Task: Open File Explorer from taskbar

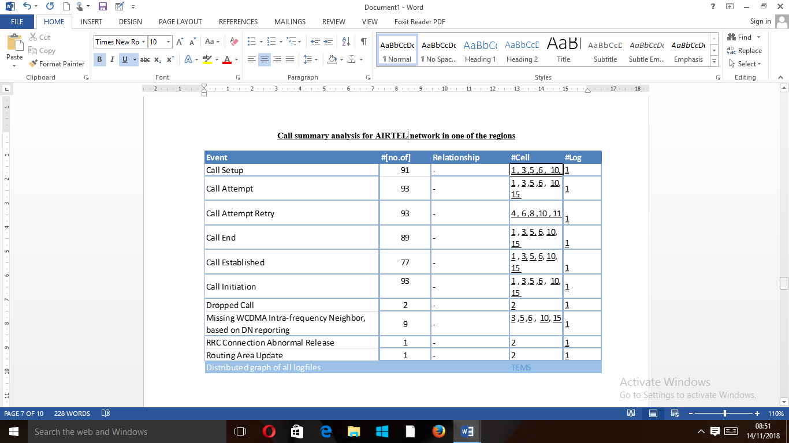Action: [353, 431]
